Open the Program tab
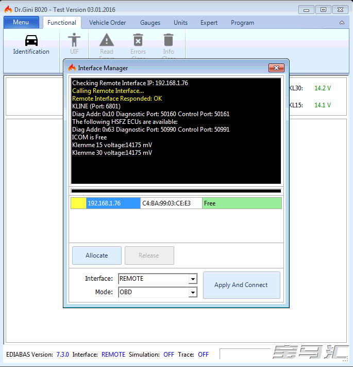The height and width of the screenshot is (367, 353). tap(242, 23)
